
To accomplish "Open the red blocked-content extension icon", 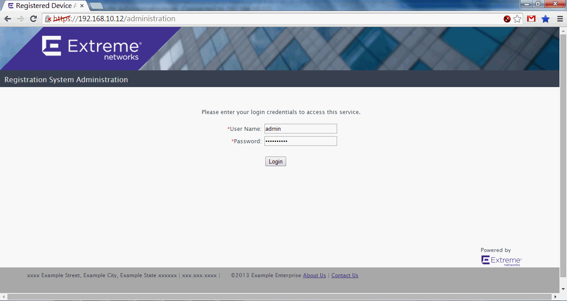I will (507, 19).
